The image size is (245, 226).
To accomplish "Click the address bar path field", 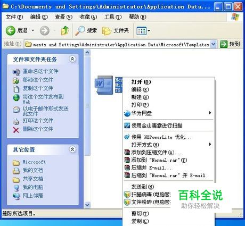I will [117, 44].
